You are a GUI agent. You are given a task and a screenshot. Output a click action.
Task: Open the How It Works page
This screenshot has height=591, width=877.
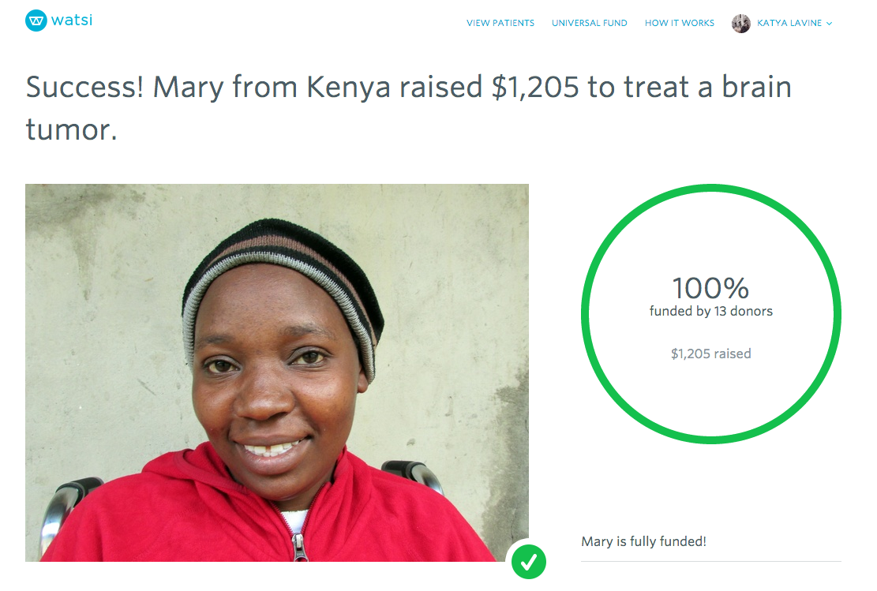tap(680, 23)
